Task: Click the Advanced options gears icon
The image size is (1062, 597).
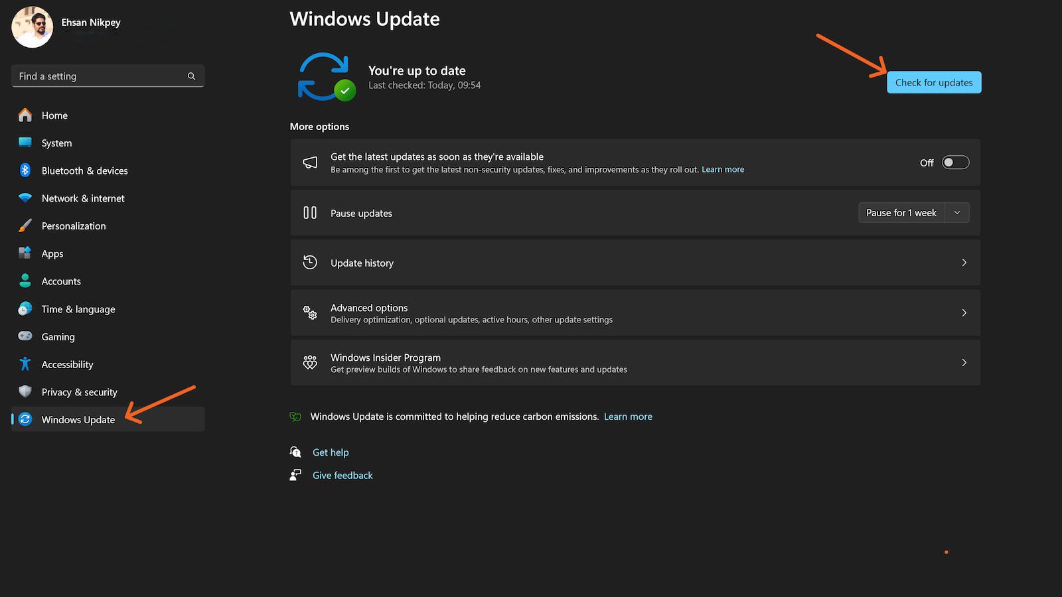Action: 310,312
